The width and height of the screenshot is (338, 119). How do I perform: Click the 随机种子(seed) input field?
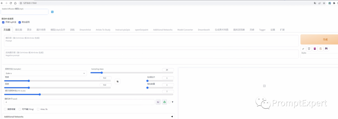79,102
